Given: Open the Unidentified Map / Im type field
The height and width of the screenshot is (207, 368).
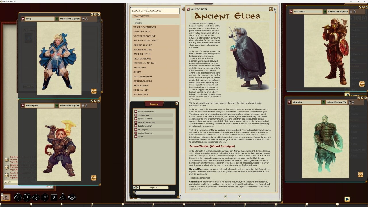Looking at the screenshot, I should coord(70,19).
